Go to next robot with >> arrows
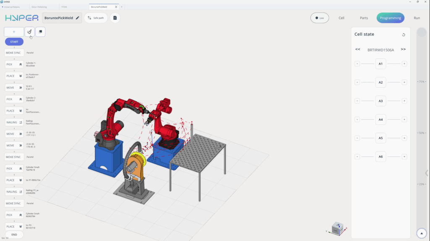This screenshot has width=430, height=241. pyautogui.click(x=403, y=49)
